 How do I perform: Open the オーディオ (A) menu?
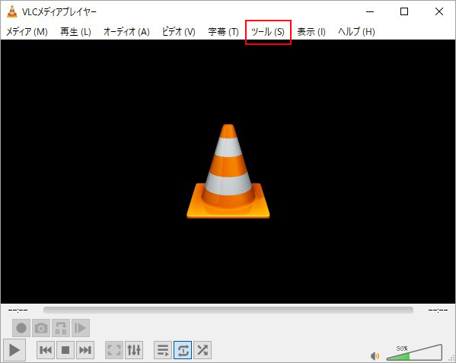coord(126,32)
